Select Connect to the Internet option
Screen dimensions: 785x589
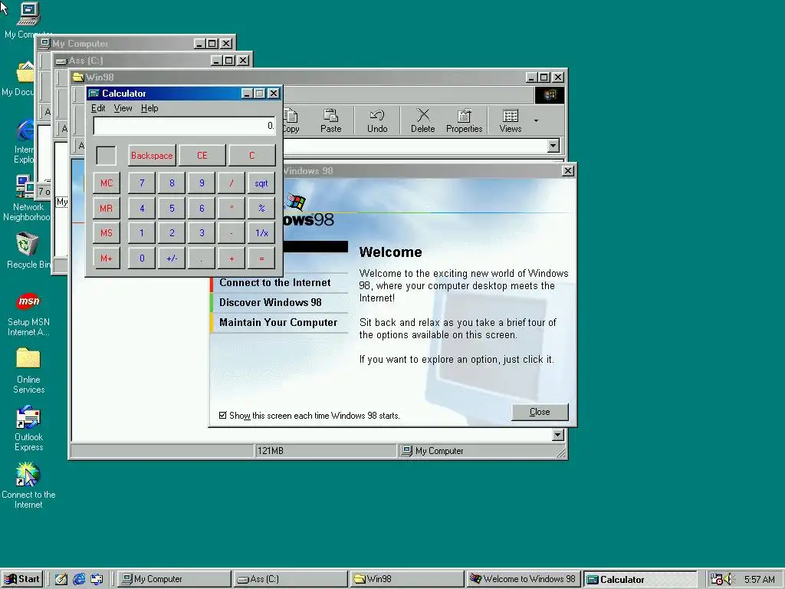(x=275, y=282)
